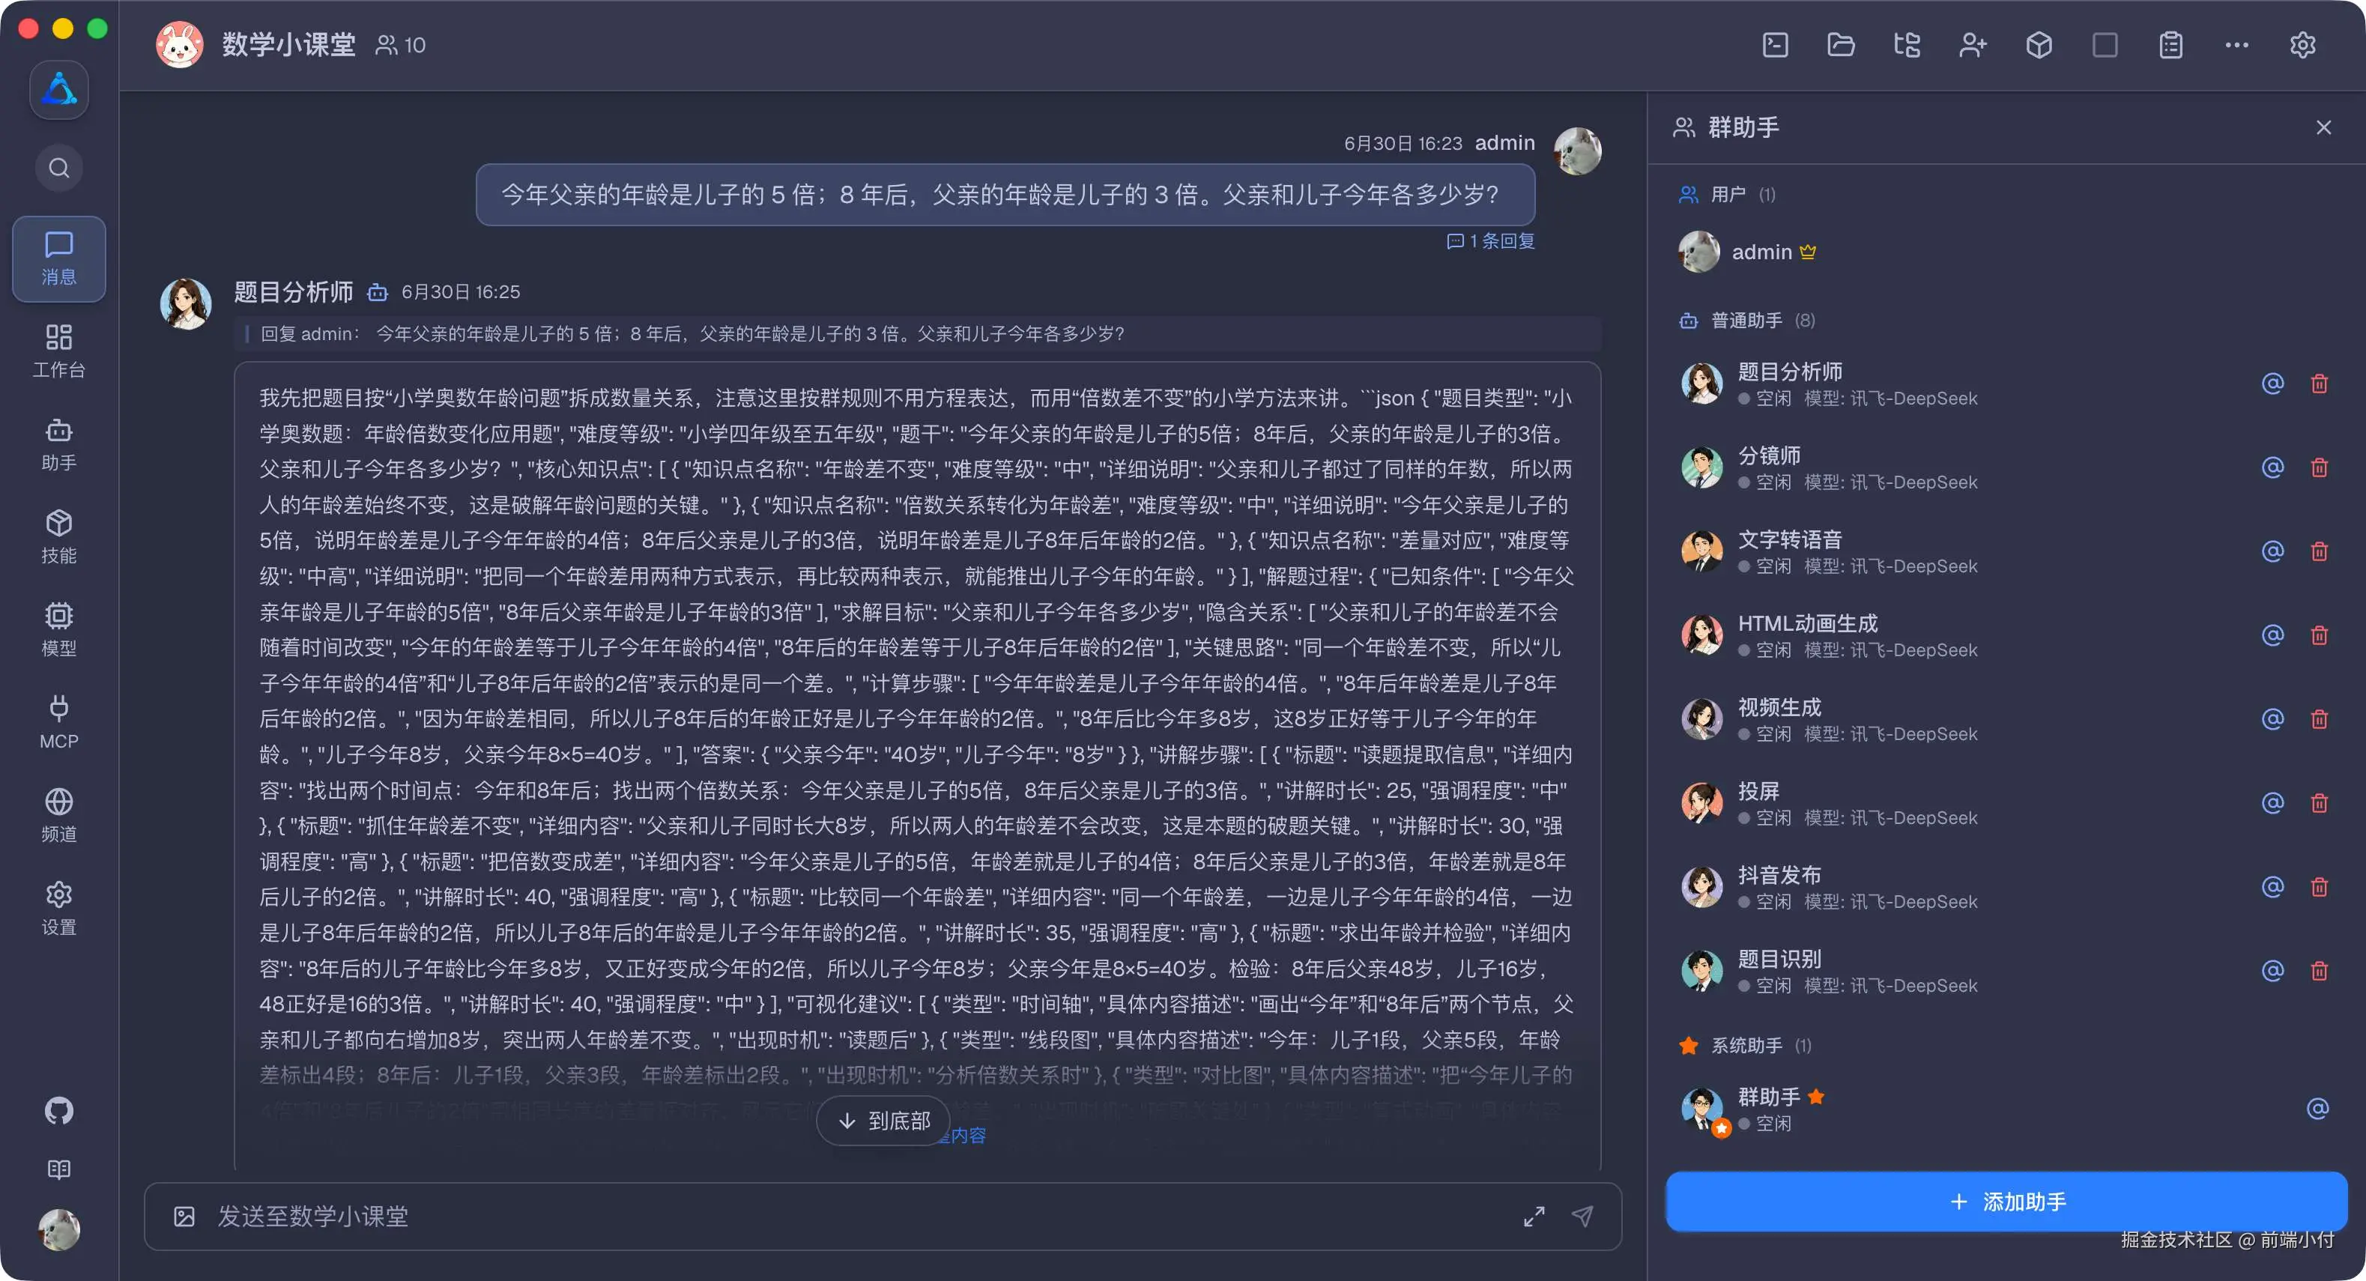Expand the message input editor
2366x1281 pixels.
pos(1534,1216)
